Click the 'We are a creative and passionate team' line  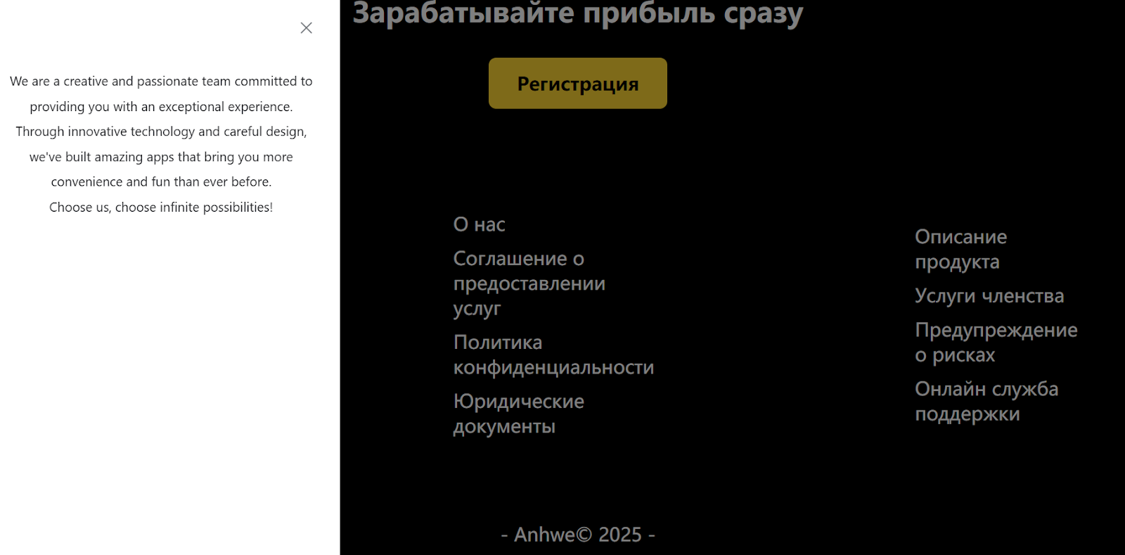click(161, 82)
